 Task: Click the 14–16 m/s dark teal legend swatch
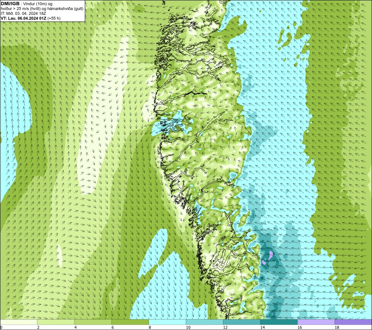pyautogui.click(x=279, y=322)
